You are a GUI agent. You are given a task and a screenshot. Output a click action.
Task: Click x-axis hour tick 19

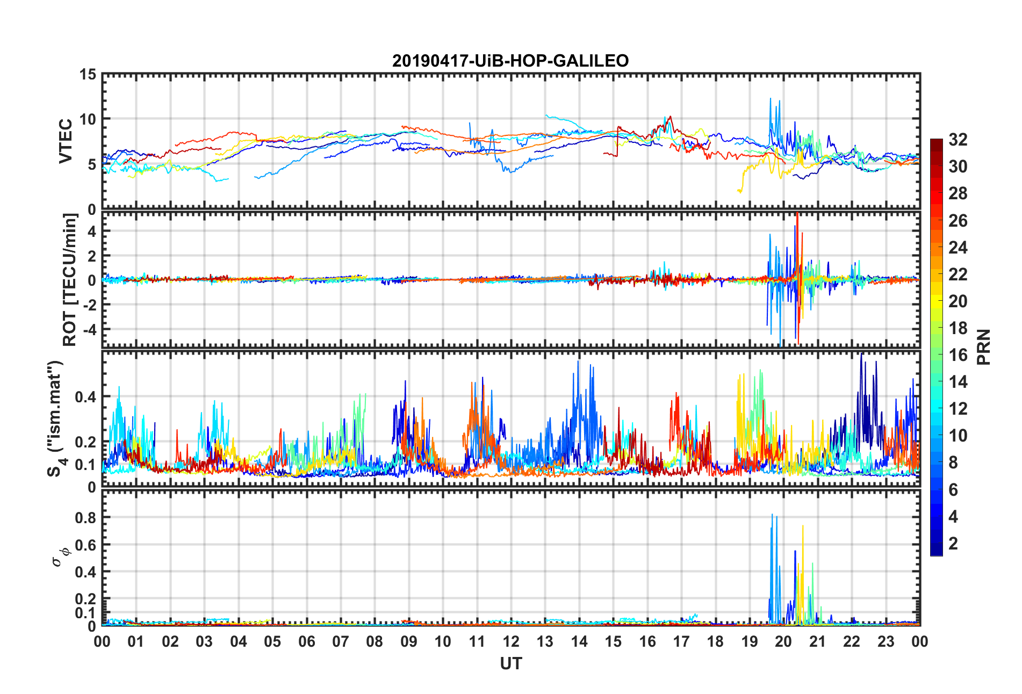click(x=750, y=641)
